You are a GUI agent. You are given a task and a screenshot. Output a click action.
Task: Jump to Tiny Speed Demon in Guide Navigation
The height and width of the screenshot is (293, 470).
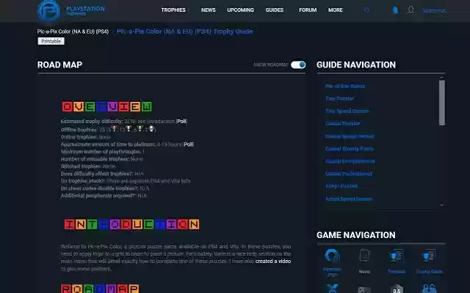(347, 111)
